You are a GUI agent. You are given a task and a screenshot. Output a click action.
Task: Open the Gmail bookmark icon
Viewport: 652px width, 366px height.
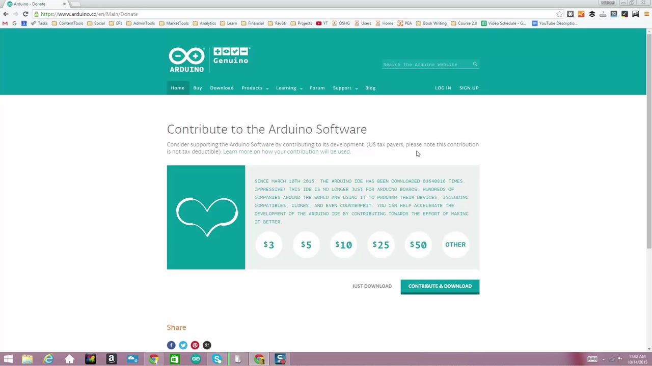[x=5, y=23]
